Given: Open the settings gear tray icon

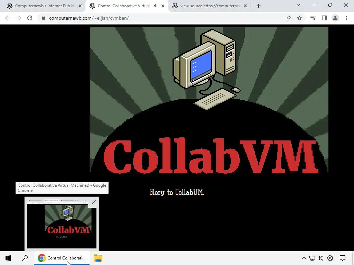Looking at the screenshot, I should click(330, 258).
